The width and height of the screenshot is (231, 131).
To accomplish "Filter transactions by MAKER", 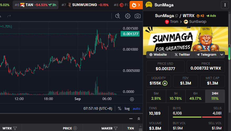I will pos(116,128).
